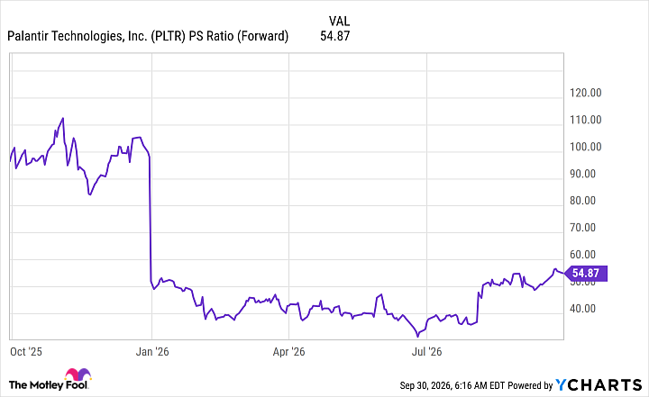649x397 pixels.
Task: Click the 70.00 y-axis label
Action: click(582, 228)
